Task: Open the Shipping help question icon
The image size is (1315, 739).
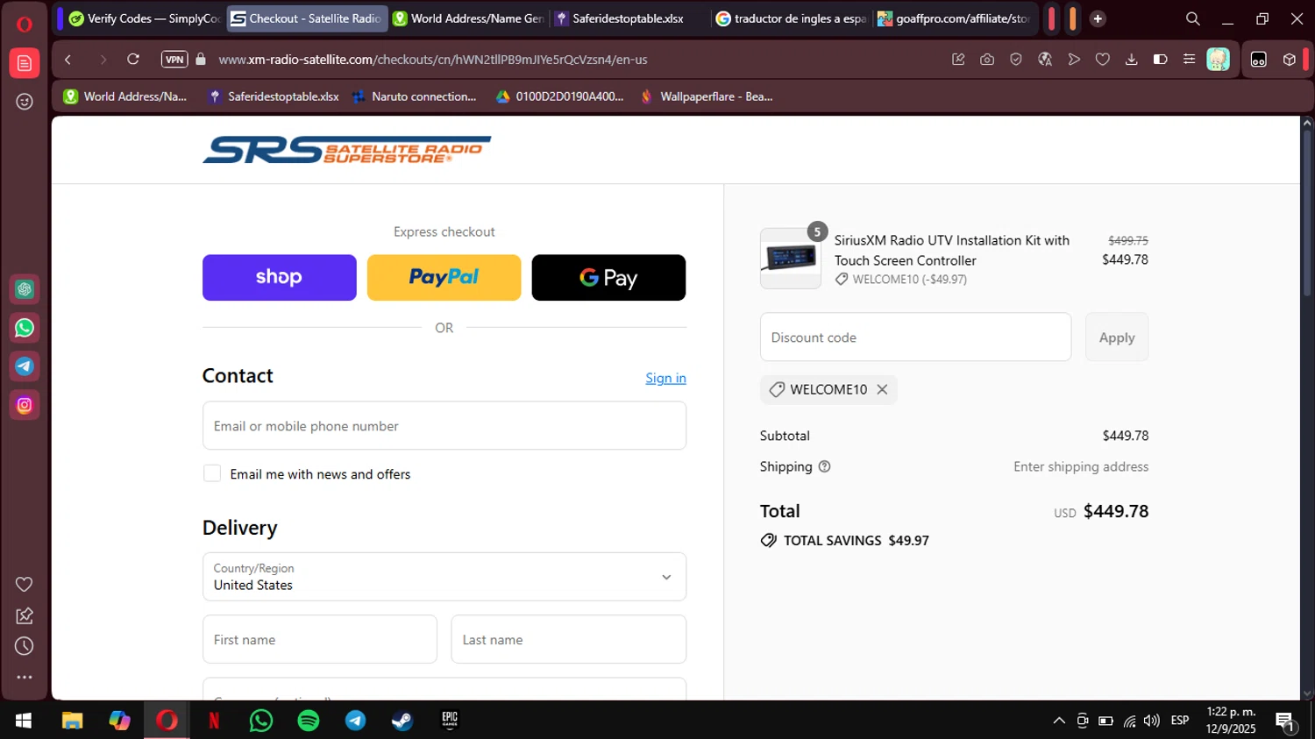Action: [x=824, y=466]
